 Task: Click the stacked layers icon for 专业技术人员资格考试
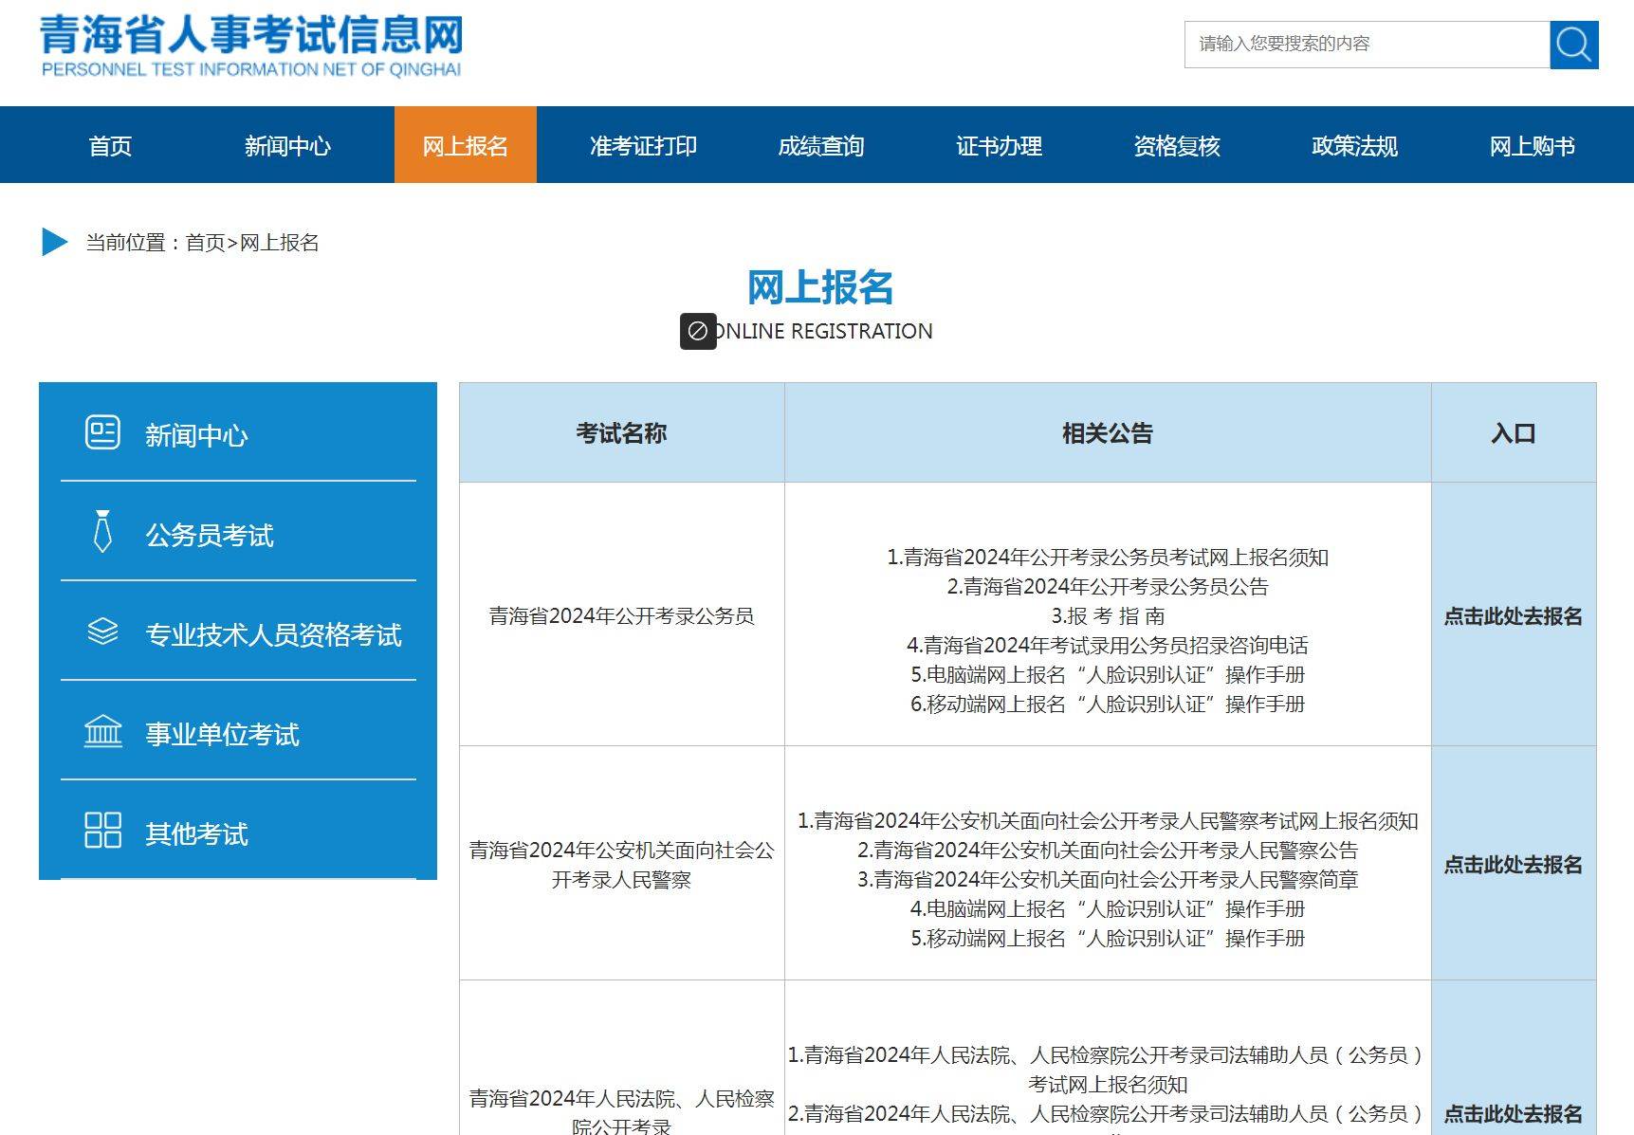tap(102, 632)
